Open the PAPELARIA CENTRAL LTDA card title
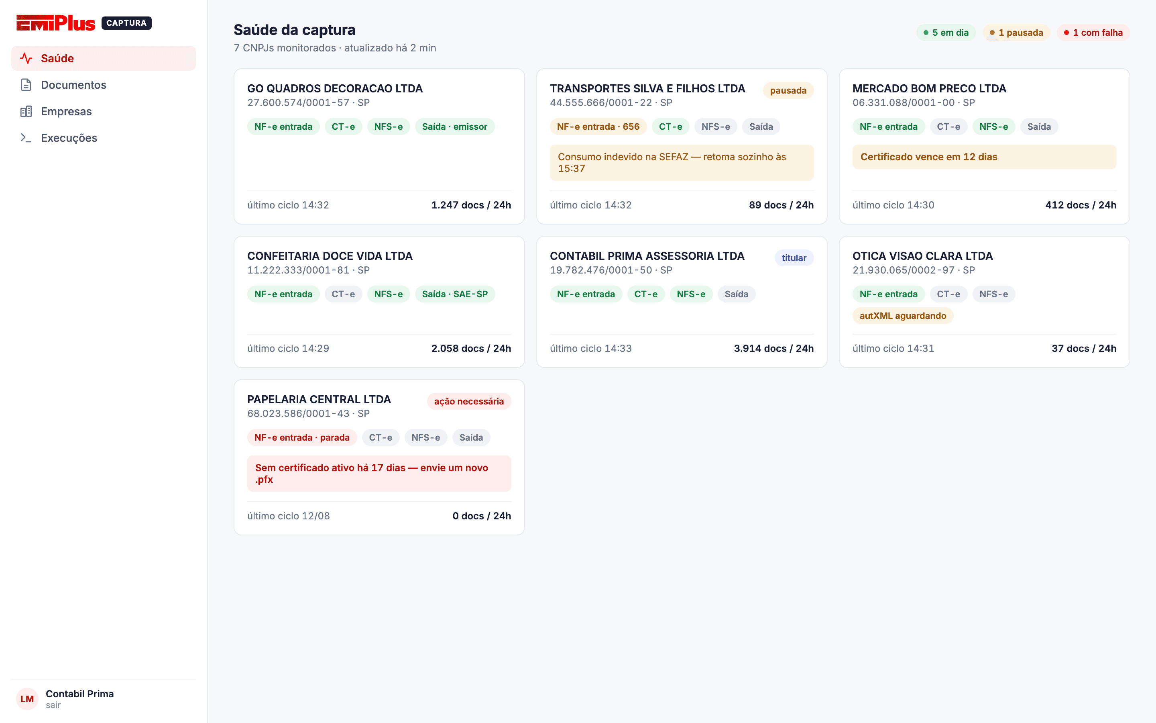 (319, 399)
